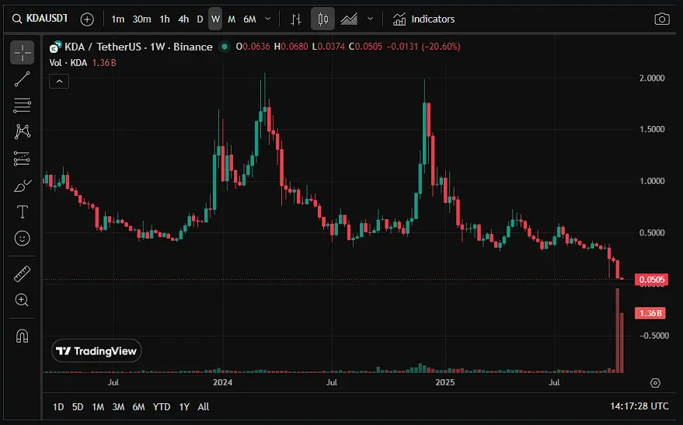Set date range to 1D

point(58,406)
